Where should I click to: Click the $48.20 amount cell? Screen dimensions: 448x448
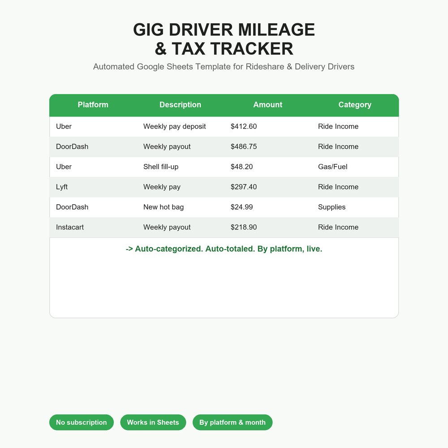(242, 167)
